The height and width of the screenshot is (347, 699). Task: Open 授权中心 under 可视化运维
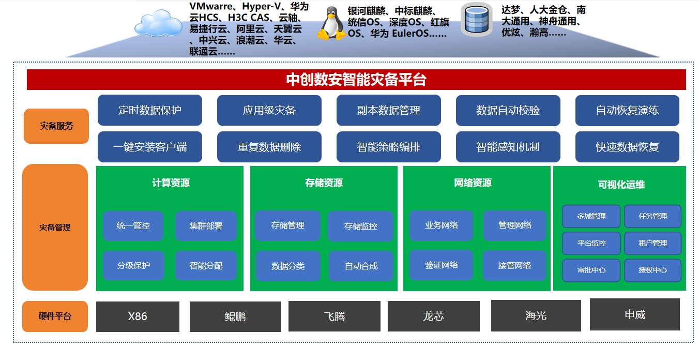pos(652,270)
